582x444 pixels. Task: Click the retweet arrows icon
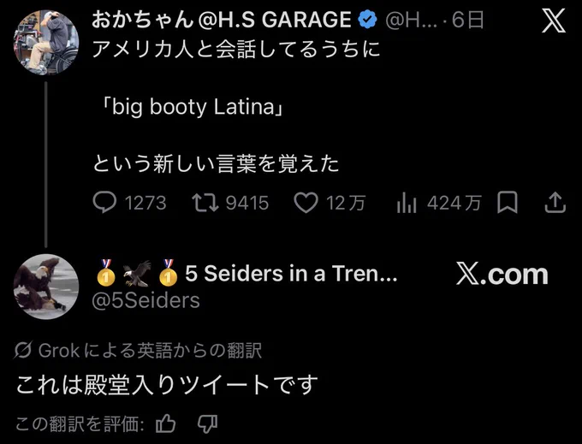click(205, 203)
